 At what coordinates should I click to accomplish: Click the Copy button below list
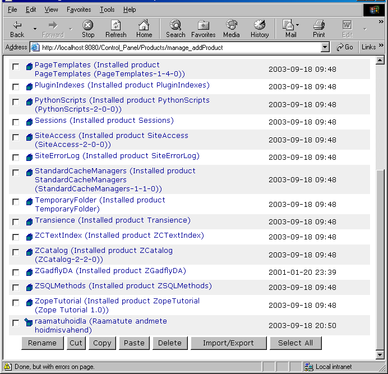tap(102, 343)
